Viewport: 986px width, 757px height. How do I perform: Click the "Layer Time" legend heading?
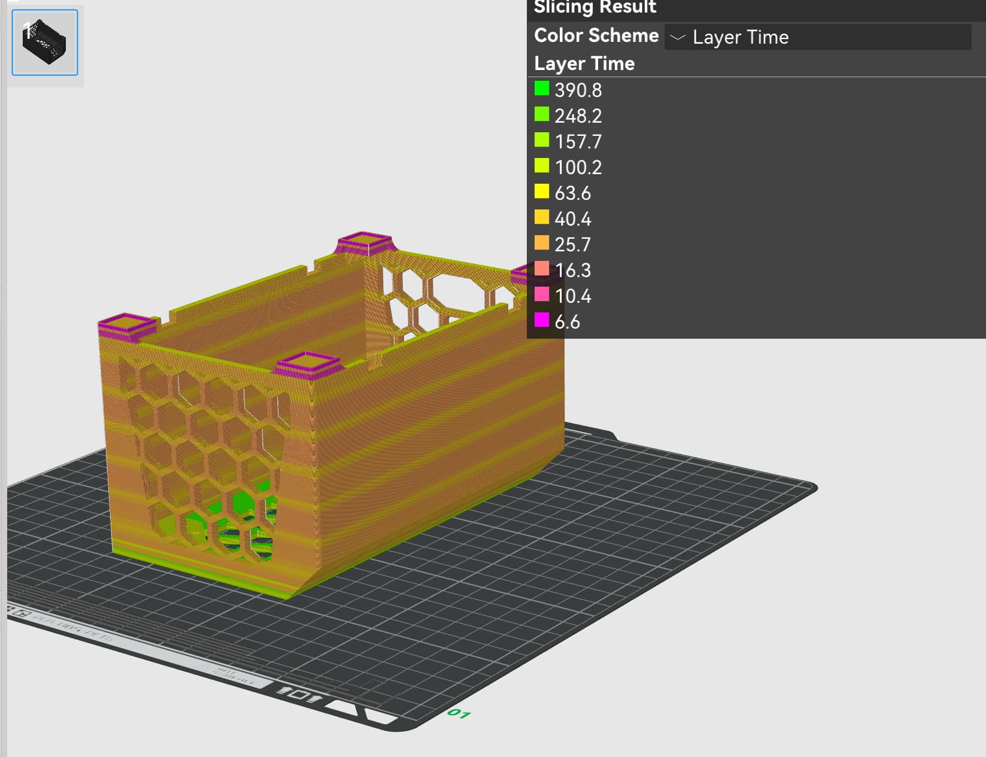[x=584, y=63]
